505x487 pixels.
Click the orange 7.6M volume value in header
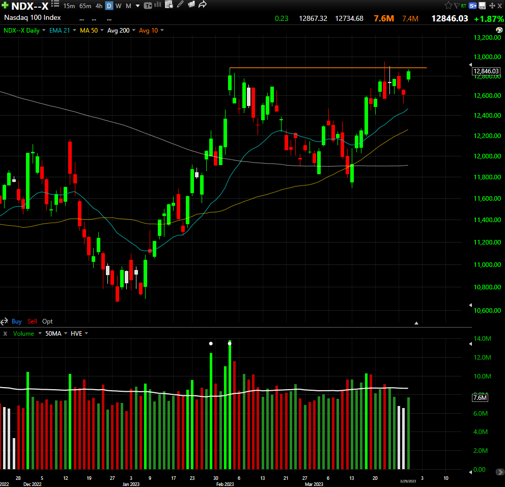point(384,19)
